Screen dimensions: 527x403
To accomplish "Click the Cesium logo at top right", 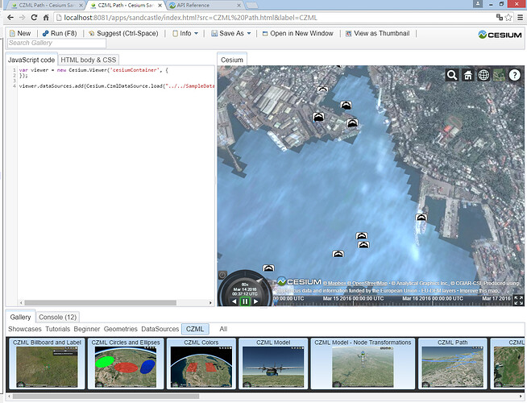I will (x=500, y=35).
